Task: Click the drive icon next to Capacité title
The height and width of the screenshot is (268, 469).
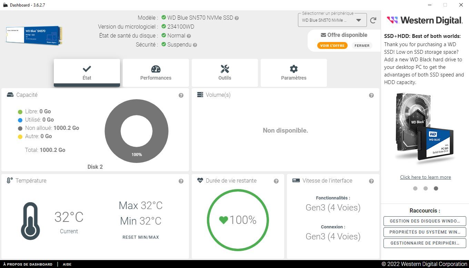Action: click(10, 95)
